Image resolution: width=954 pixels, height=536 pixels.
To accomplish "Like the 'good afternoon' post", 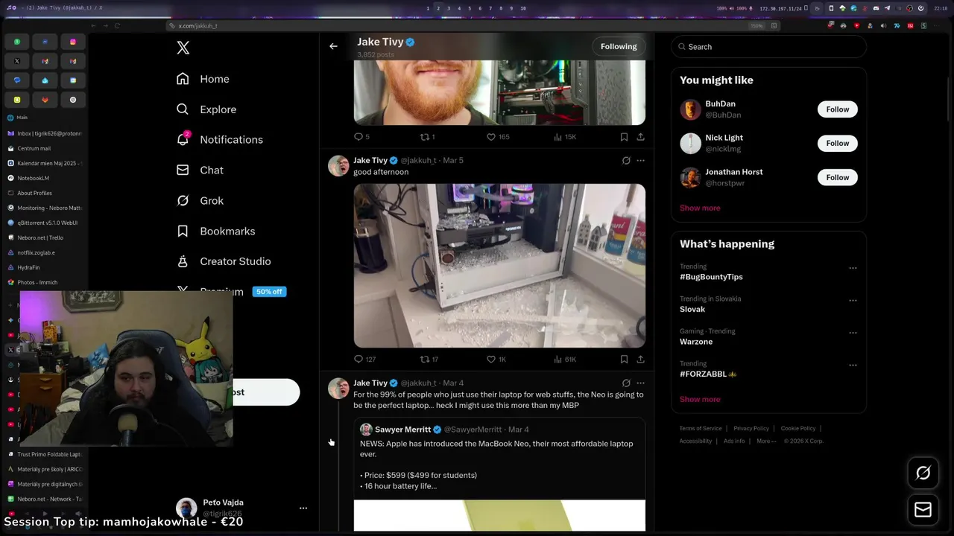I will [x=496, y=359].
